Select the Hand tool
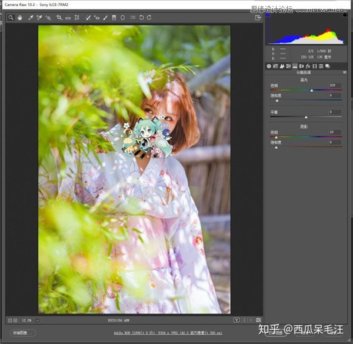 tap(19, 18)
